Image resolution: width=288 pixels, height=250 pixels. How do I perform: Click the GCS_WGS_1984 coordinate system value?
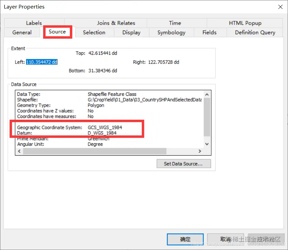(105, 128)
